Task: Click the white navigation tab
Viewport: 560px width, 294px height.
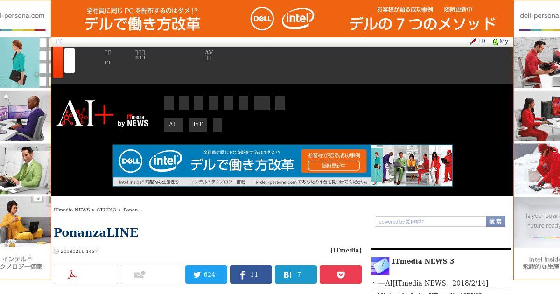Action: pos(70,61)
